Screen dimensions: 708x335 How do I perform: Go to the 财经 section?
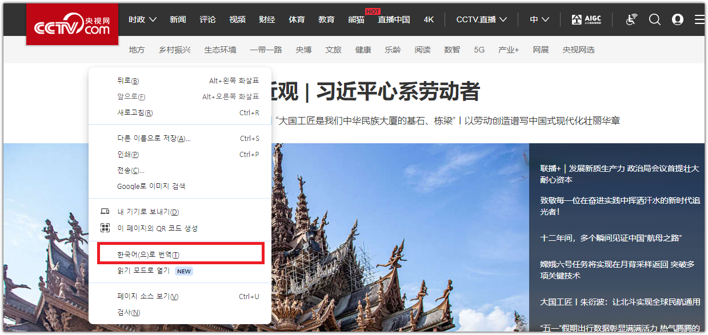point(267,19)
